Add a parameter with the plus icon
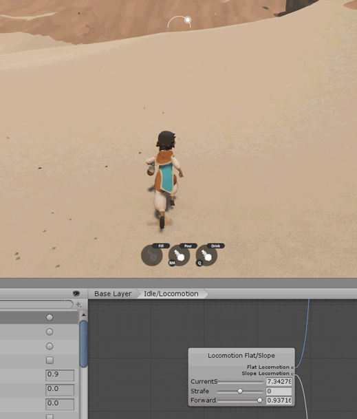The image size is (357, 419). pos(78,304)
